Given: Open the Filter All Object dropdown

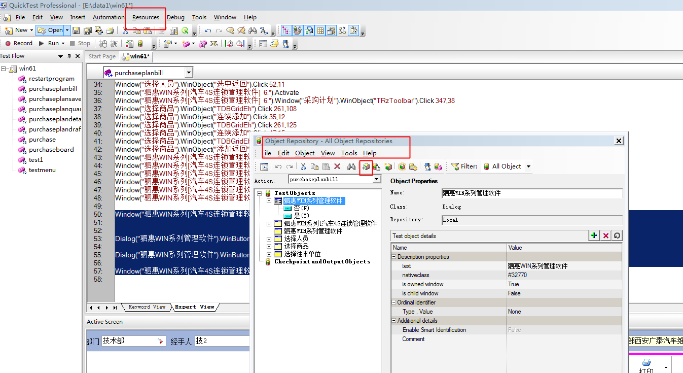Looking at the screenshot, I should point(528,166).
